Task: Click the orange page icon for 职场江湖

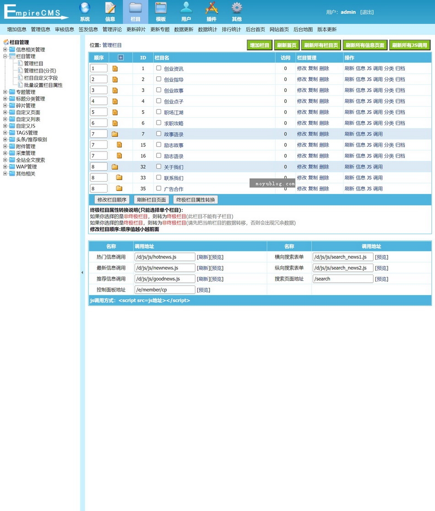Action: (115, 113)
